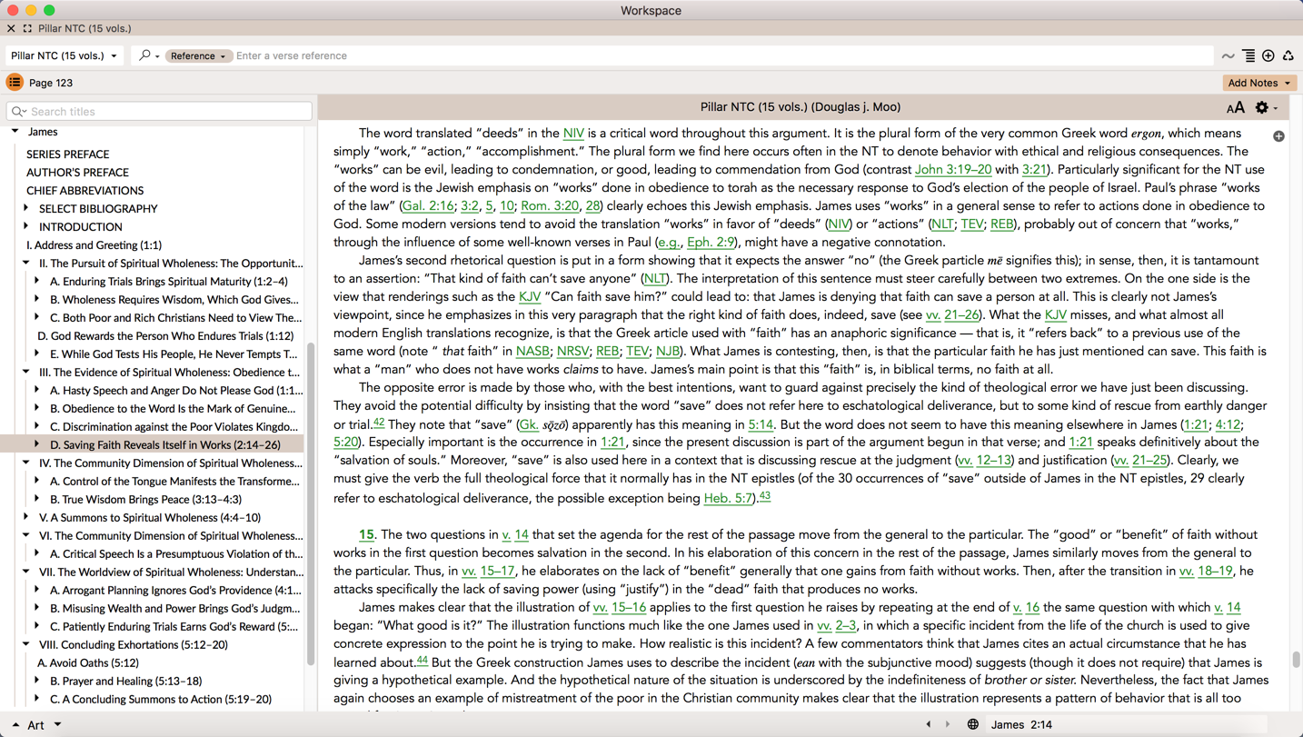The image size is (1303, 737).
Task: Open the Art dropdown arrow
Action: click(x=57, y=724)
